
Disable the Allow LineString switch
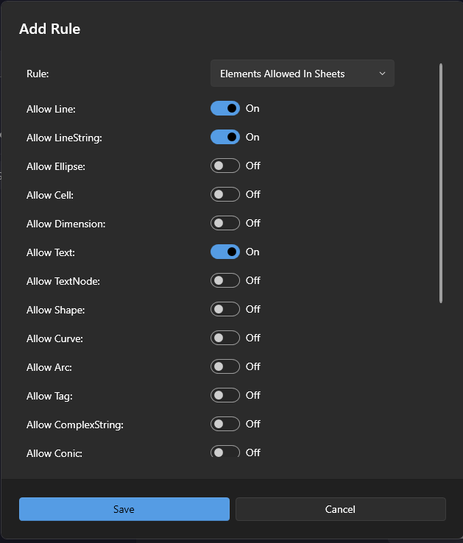(x=225, y=137)
